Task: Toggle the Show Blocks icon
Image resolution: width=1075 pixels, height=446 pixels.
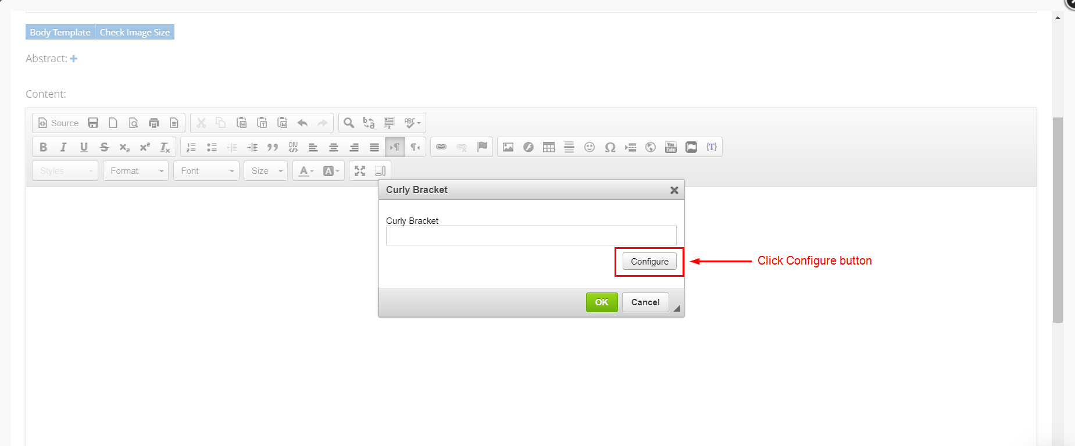Action: [x=380, y=171]
